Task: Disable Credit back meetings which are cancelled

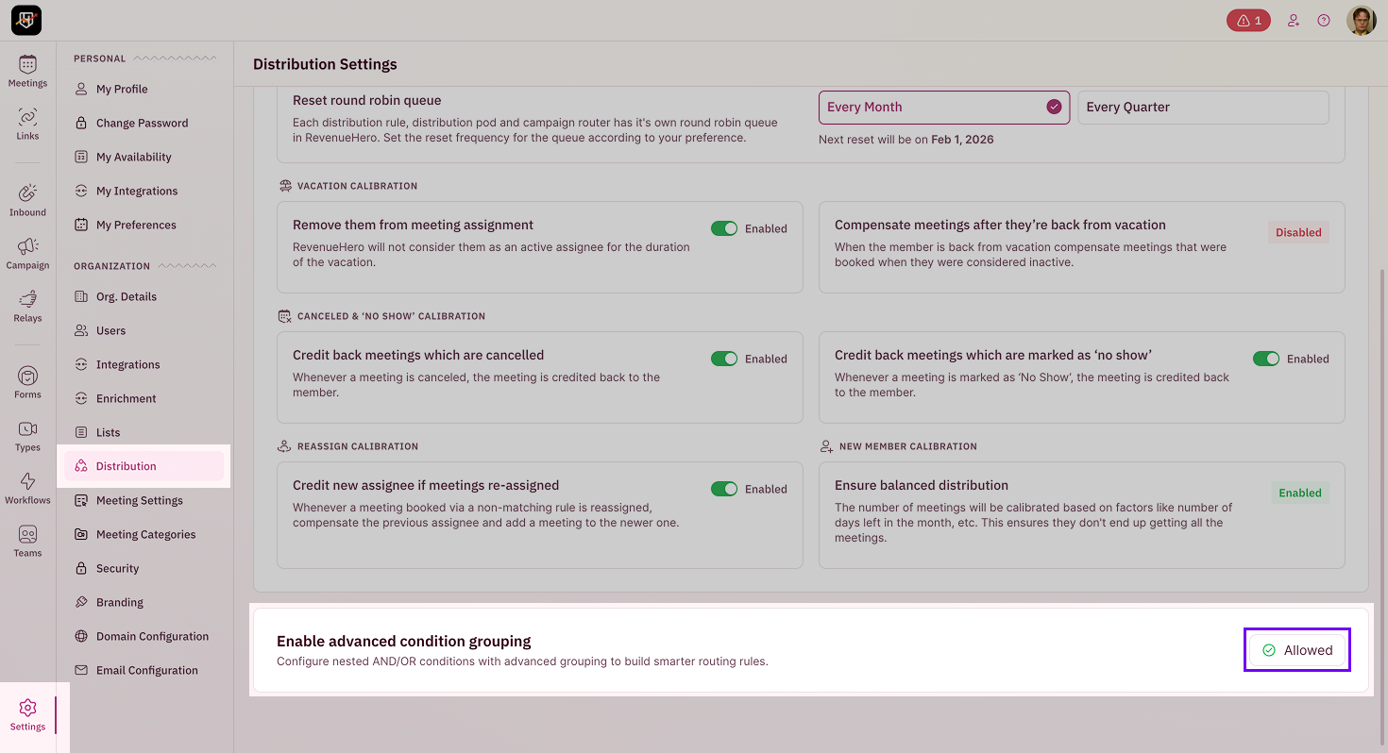Action: pos(724,359)
